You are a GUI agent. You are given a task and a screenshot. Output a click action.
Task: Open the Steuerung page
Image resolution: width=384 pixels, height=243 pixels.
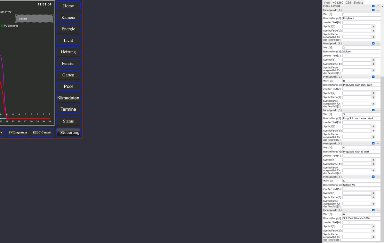(x=68, y=132)
